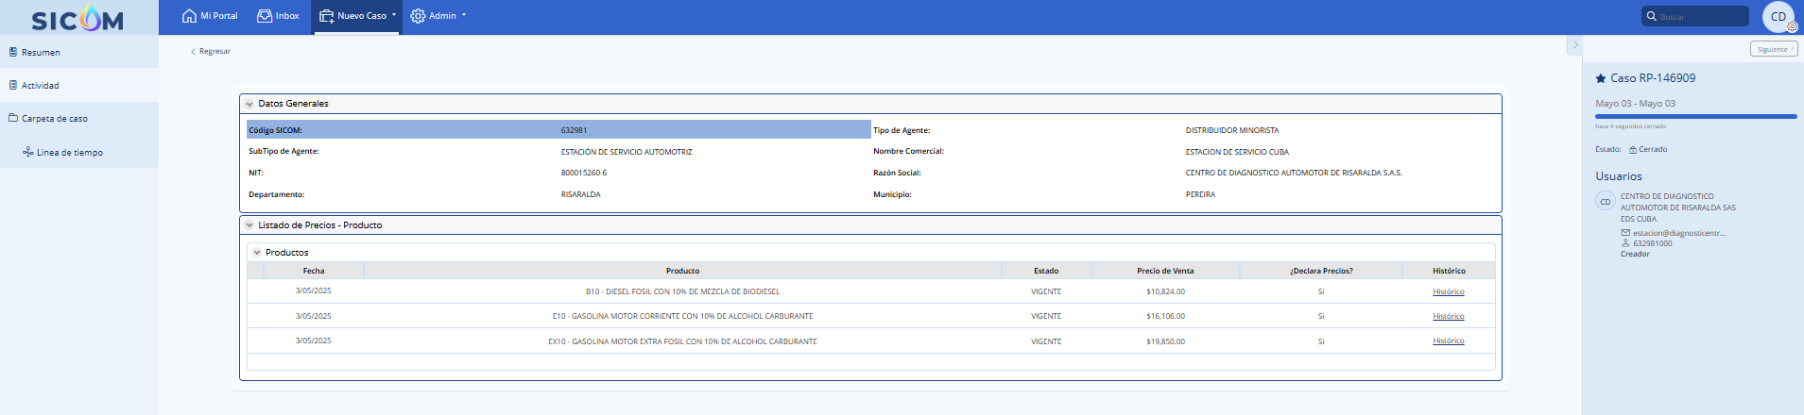Click the Regresar back link
This screenshot has height=415, width=1804.
(x=212, y=52)
